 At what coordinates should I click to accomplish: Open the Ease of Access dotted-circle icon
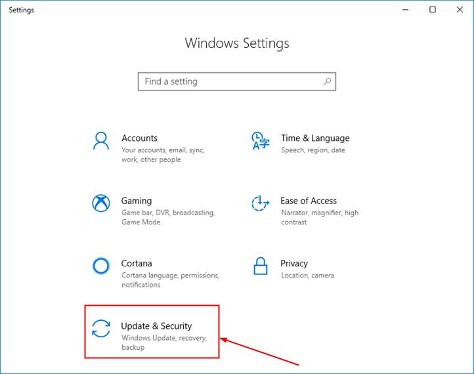click(260, 203)
